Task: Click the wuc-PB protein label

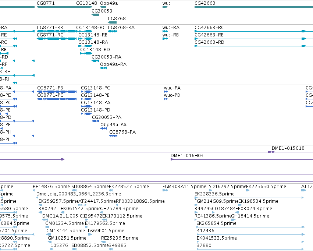Action: 172,95
